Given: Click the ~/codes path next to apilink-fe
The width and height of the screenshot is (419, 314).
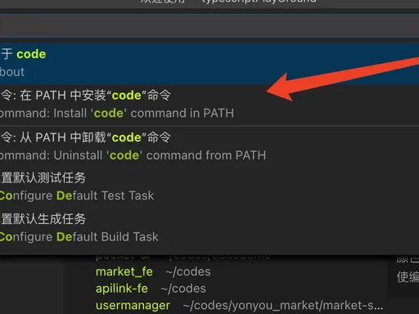Looking at the screenshot, I should (x=183, y=289).
